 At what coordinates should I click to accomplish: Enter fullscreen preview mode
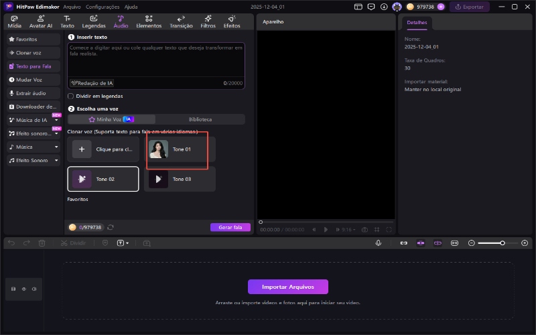389,230
